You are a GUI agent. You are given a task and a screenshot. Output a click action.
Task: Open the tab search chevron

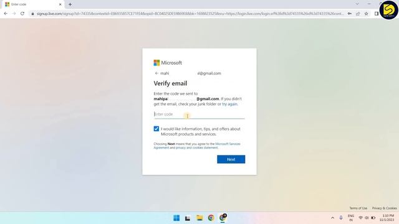(x=357, y=4)
